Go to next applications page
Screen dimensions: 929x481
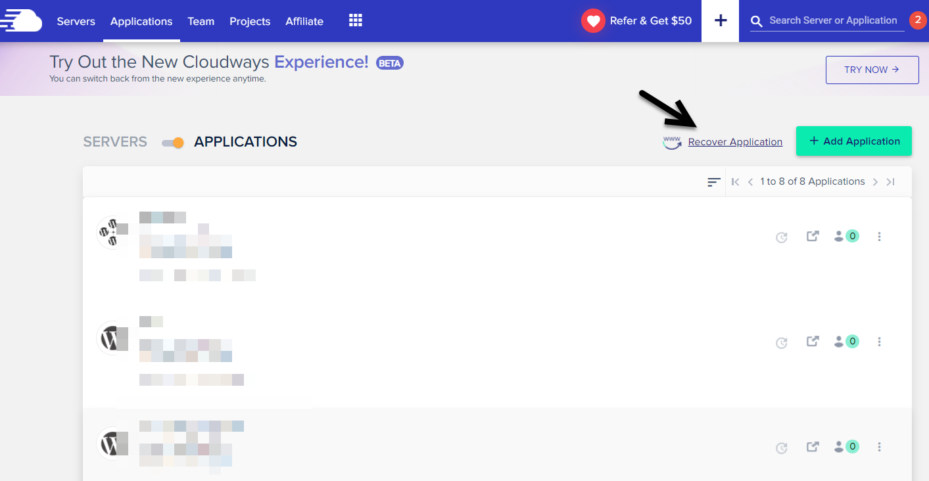coord(875,182)
